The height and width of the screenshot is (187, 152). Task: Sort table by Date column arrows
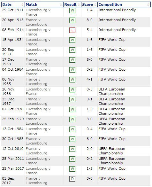coord(22,5)
